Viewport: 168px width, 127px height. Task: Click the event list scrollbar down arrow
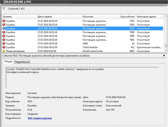[165, 50]
